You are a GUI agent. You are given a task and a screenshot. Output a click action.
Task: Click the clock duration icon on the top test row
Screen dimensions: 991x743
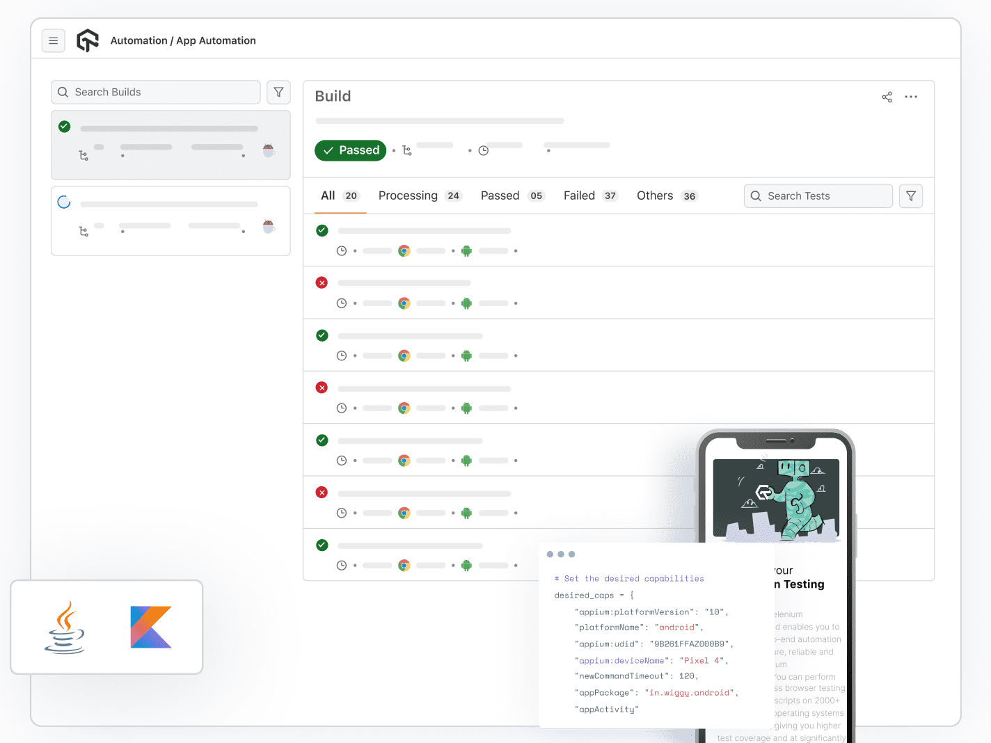(342, 250)
